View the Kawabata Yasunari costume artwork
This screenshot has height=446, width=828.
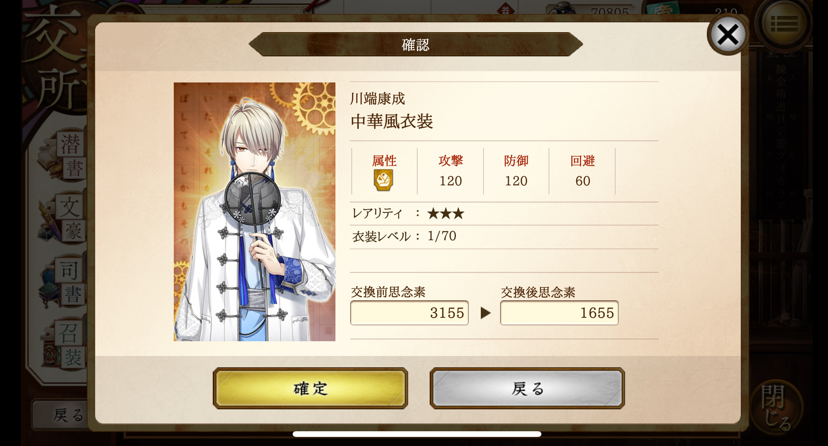254,212
